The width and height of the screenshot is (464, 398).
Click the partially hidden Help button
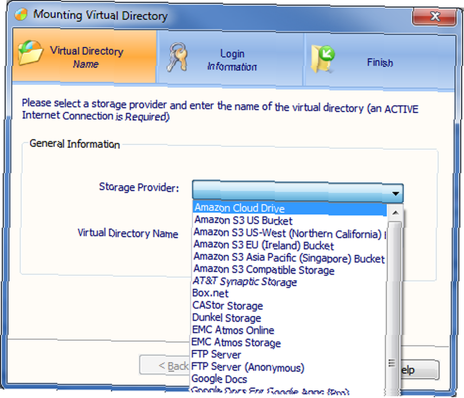click(420, 370)
